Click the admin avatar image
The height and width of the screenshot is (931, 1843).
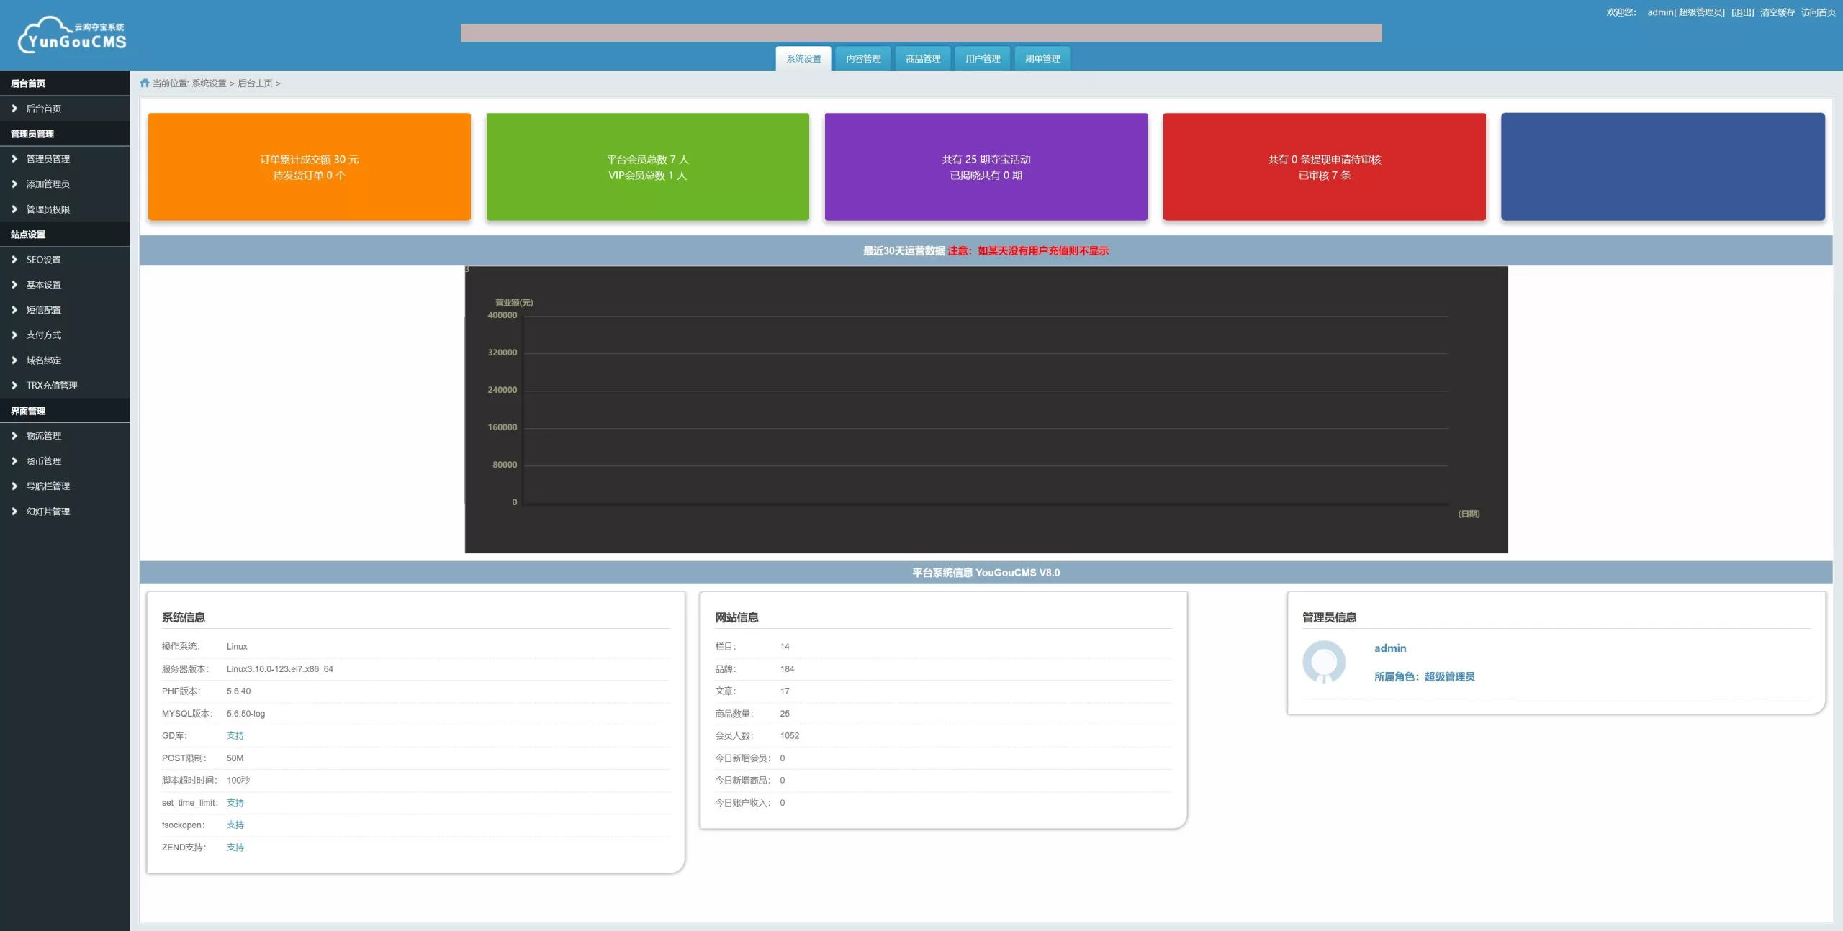(1323, 662)
